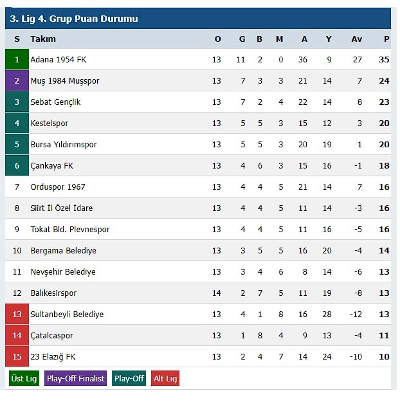Click the red Alt Lig legend badge
Screen dimensions: 400x402
[x=165, y=378]
